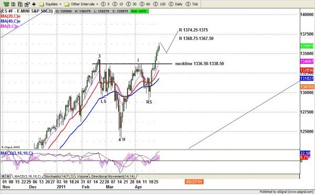Click the magenta 134007 MA price marker
The width and height of the screenshot is (315, 194).
[x=307, y=61]
